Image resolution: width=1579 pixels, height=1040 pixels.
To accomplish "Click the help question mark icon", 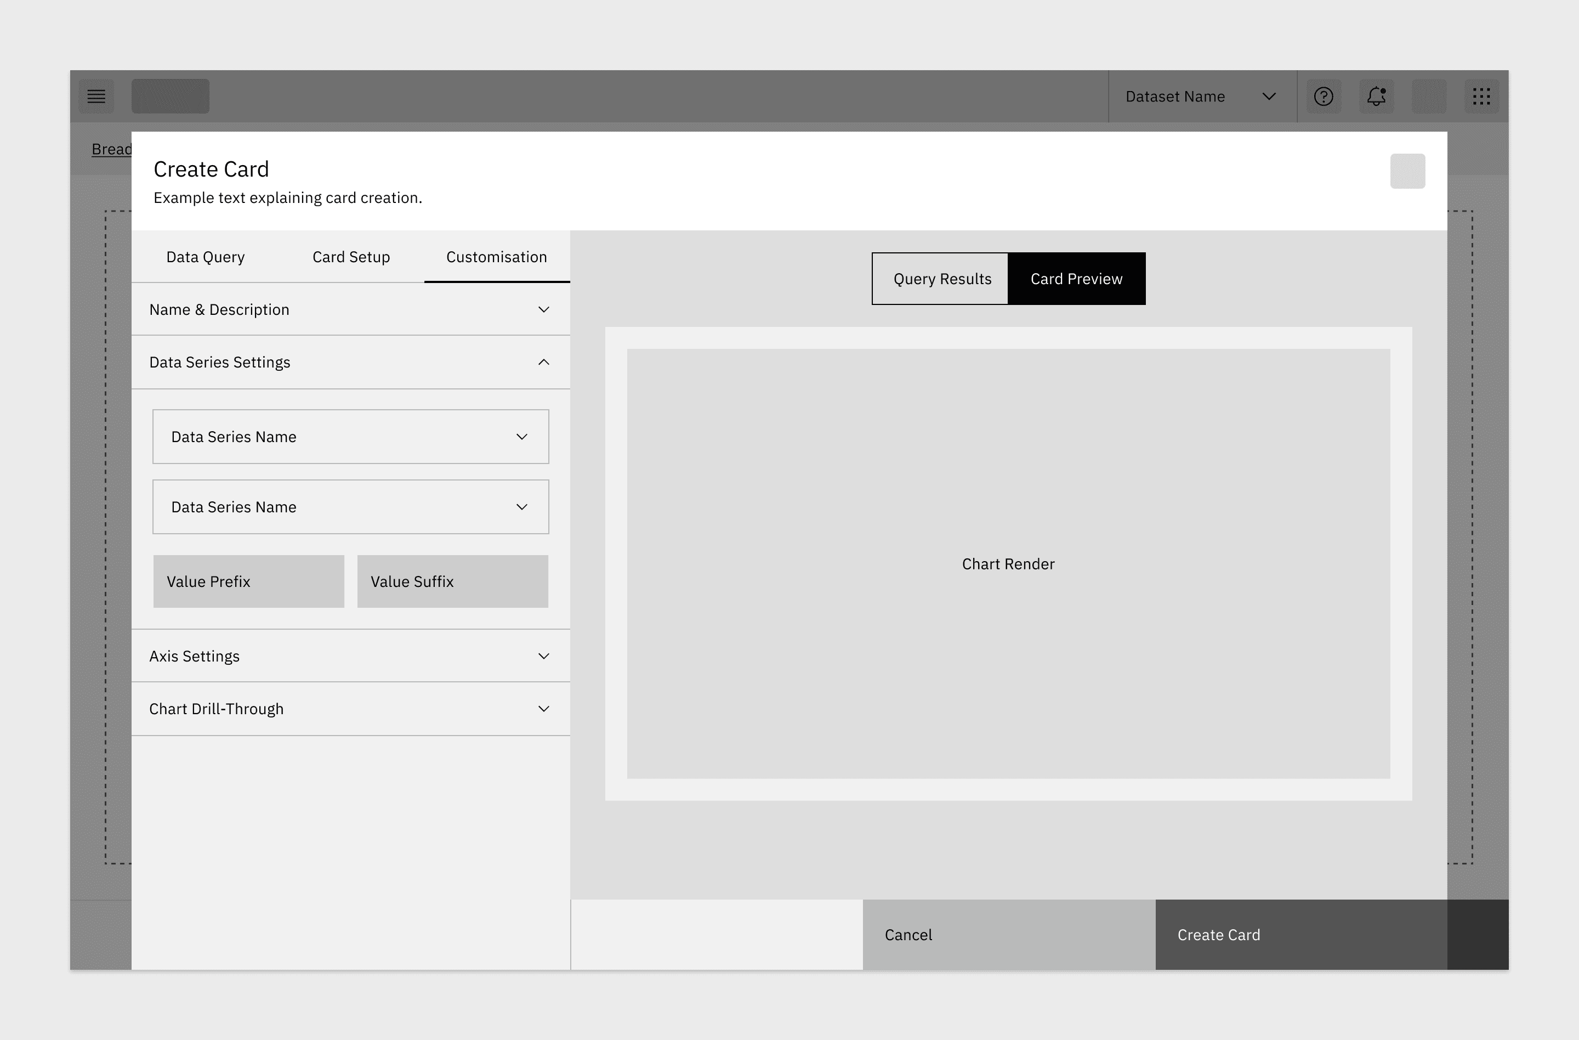I will [1324, 96].
